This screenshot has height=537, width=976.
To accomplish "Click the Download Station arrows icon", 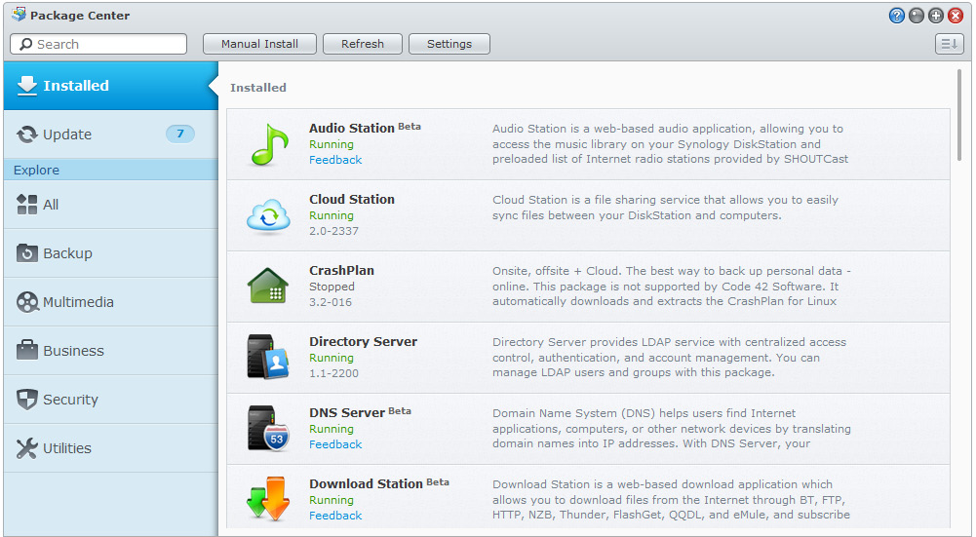I will 268,499.
